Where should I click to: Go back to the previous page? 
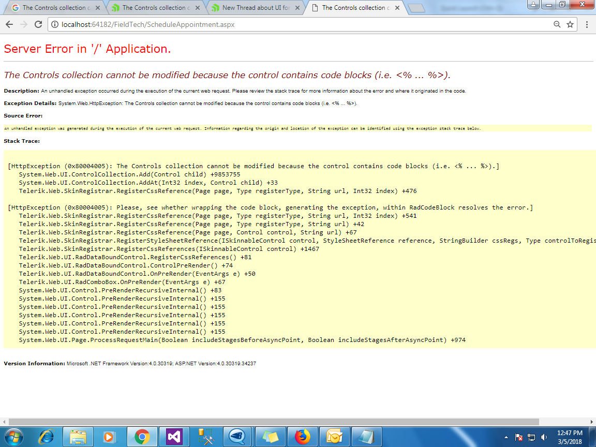tap(9, 24)
